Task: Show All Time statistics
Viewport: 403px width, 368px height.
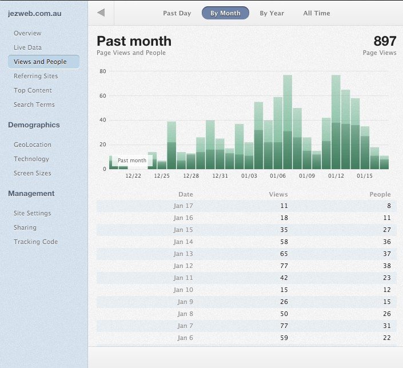Action: 316,13
